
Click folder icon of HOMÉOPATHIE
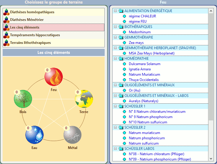pyautogui.click(x=121, y=59)
